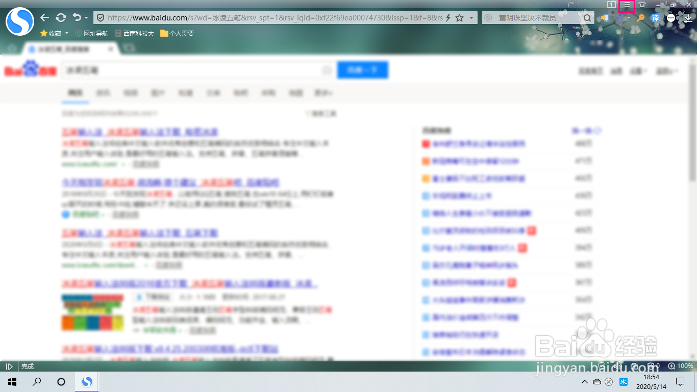The height and width of the screenshot is (392, 697).
Task: Open the 收藏 favorites star button
Action: click(x=51, y=33)
